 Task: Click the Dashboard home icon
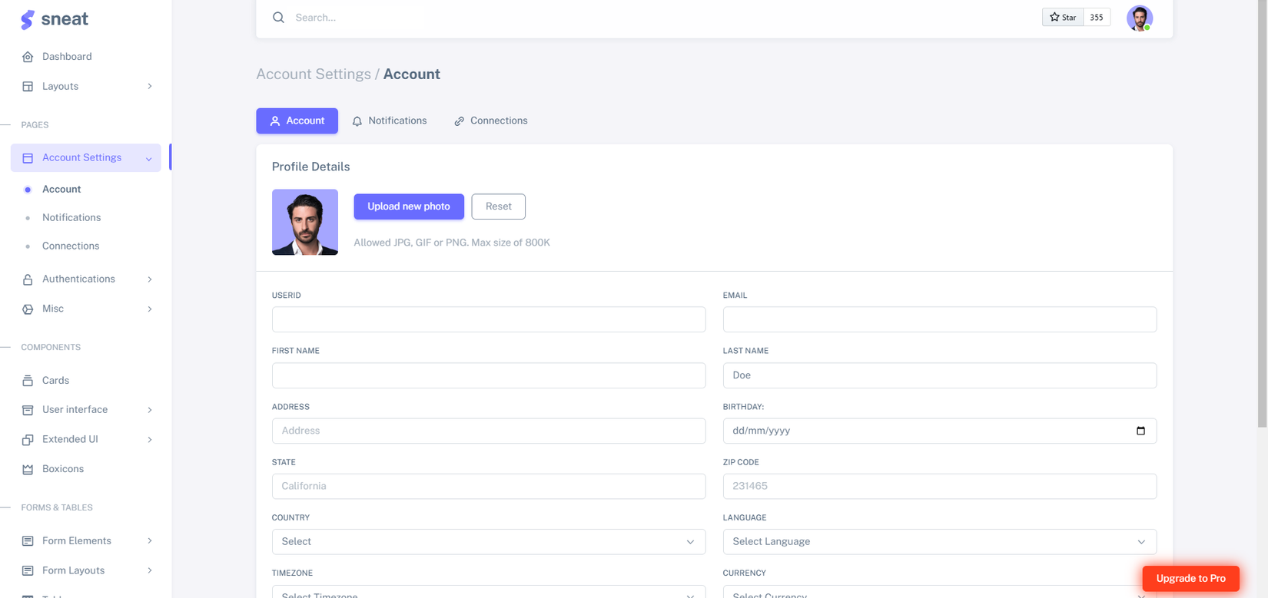[28, 57]
